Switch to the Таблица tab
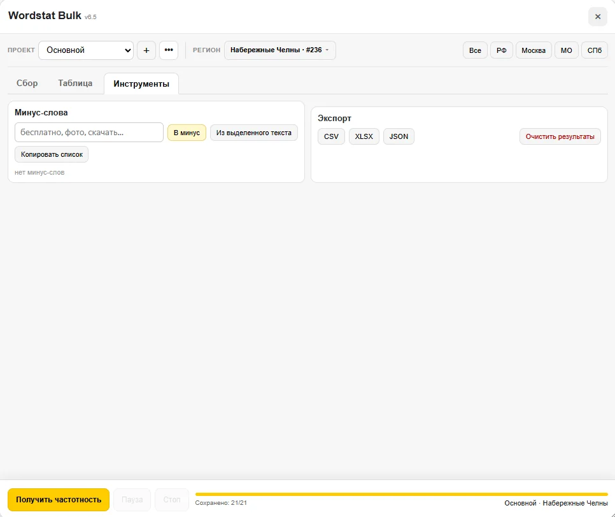This screenshot has width=615, height=517. pos(75,84)
